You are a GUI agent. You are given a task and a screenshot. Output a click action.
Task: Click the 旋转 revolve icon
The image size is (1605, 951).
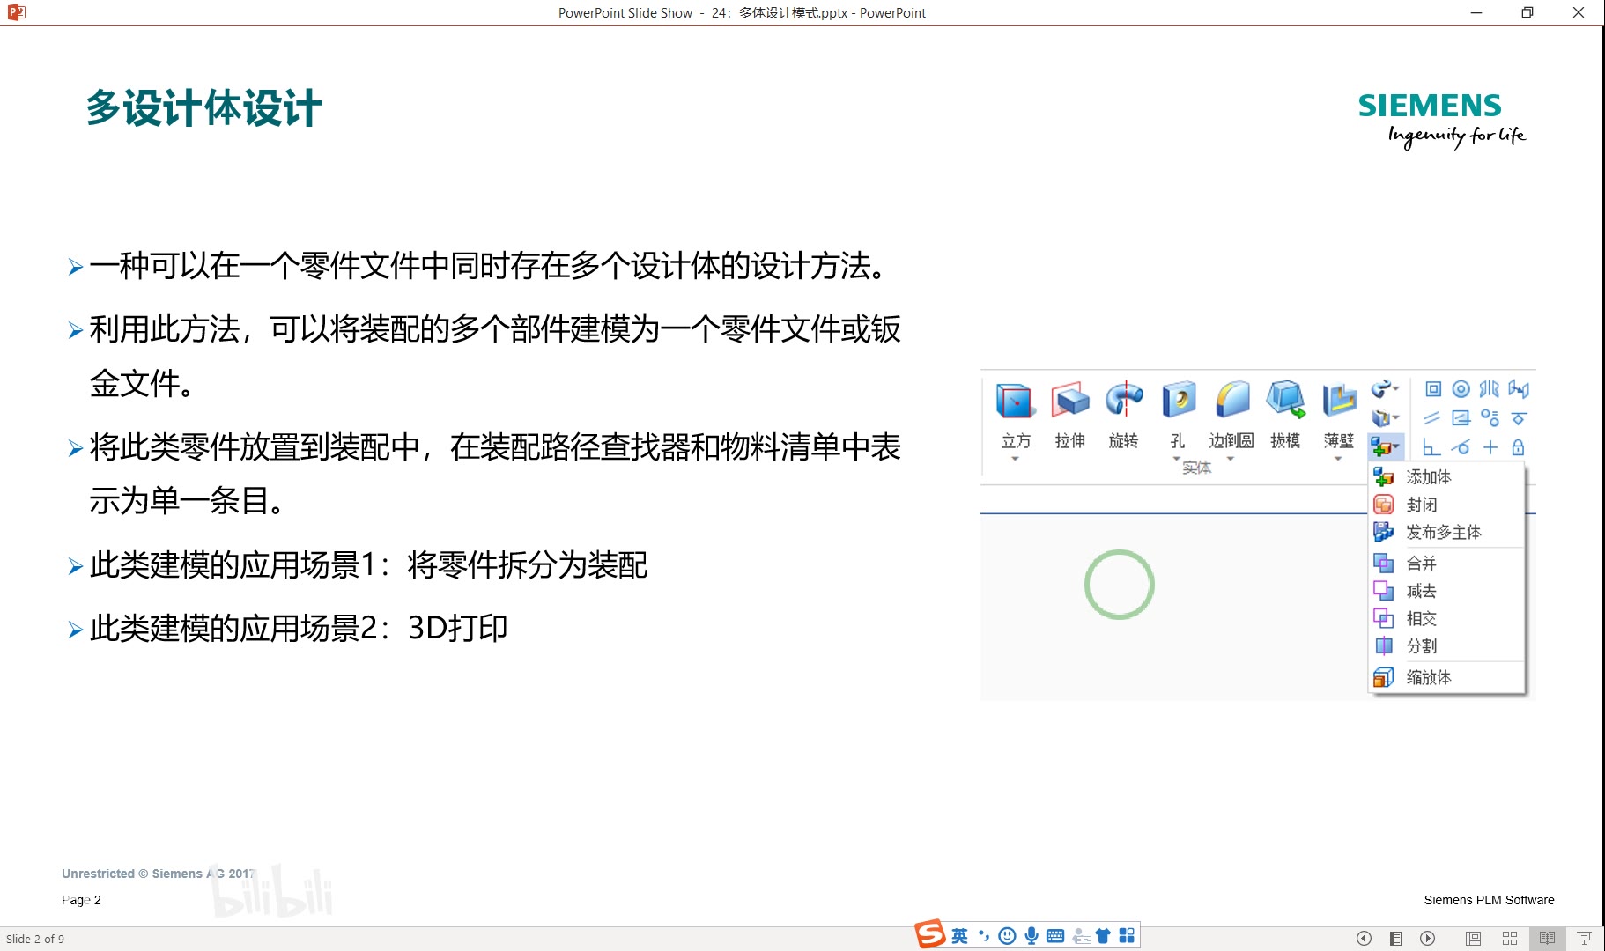pos(1123,401)
